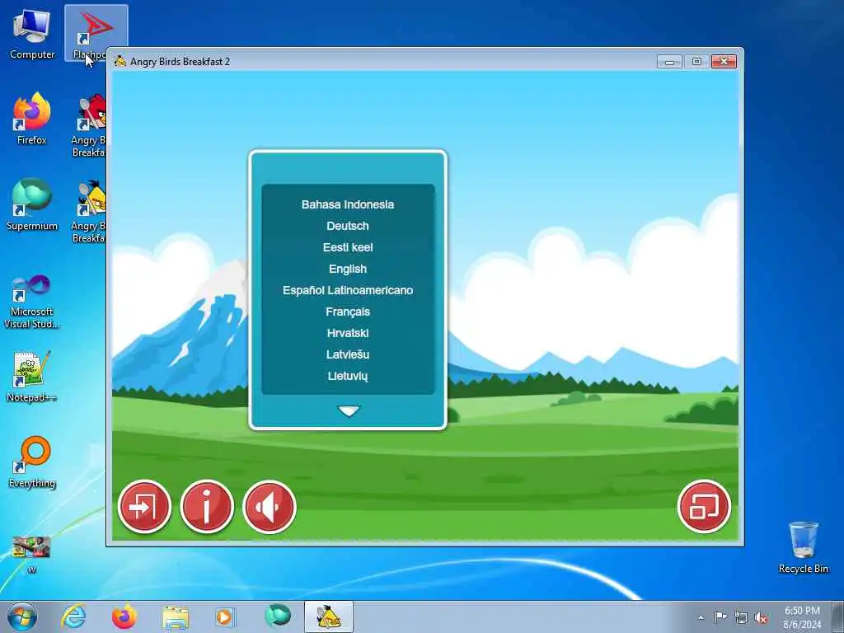Click the network tray icon
Screen dimensions: 844x633
[741, 617]
